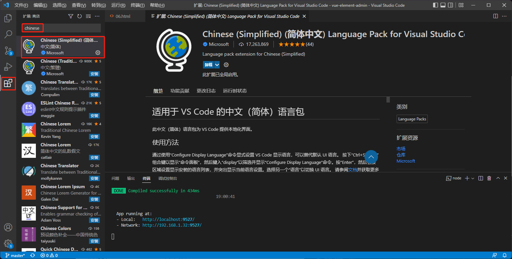
Task: Open the Accounts menu in activity bar
Action: 8,227
